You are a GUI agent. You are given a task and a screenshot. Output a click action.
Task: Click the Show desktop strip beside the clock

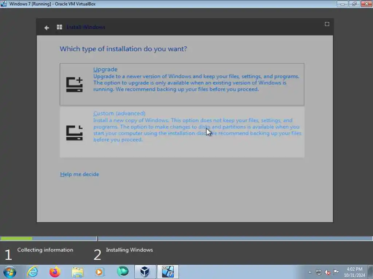tap(370, 272)
